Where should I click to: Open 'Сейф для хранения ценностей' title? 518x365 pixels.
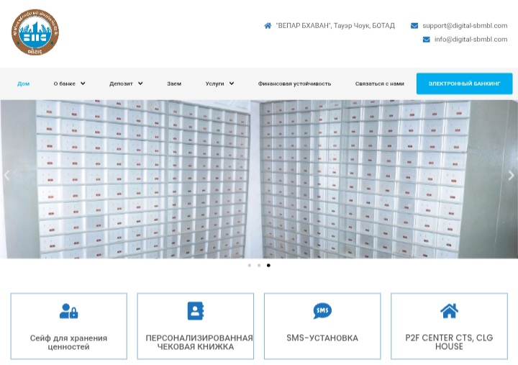[69, 342]
